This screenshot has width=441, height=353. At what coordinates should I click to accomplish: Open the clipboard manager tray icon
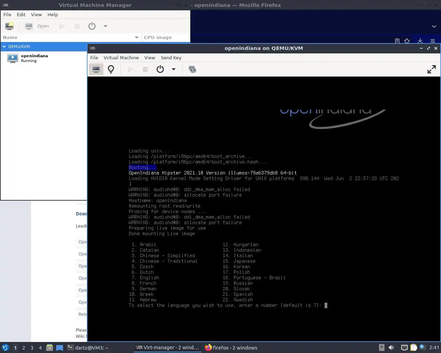[x=413, y=347]
